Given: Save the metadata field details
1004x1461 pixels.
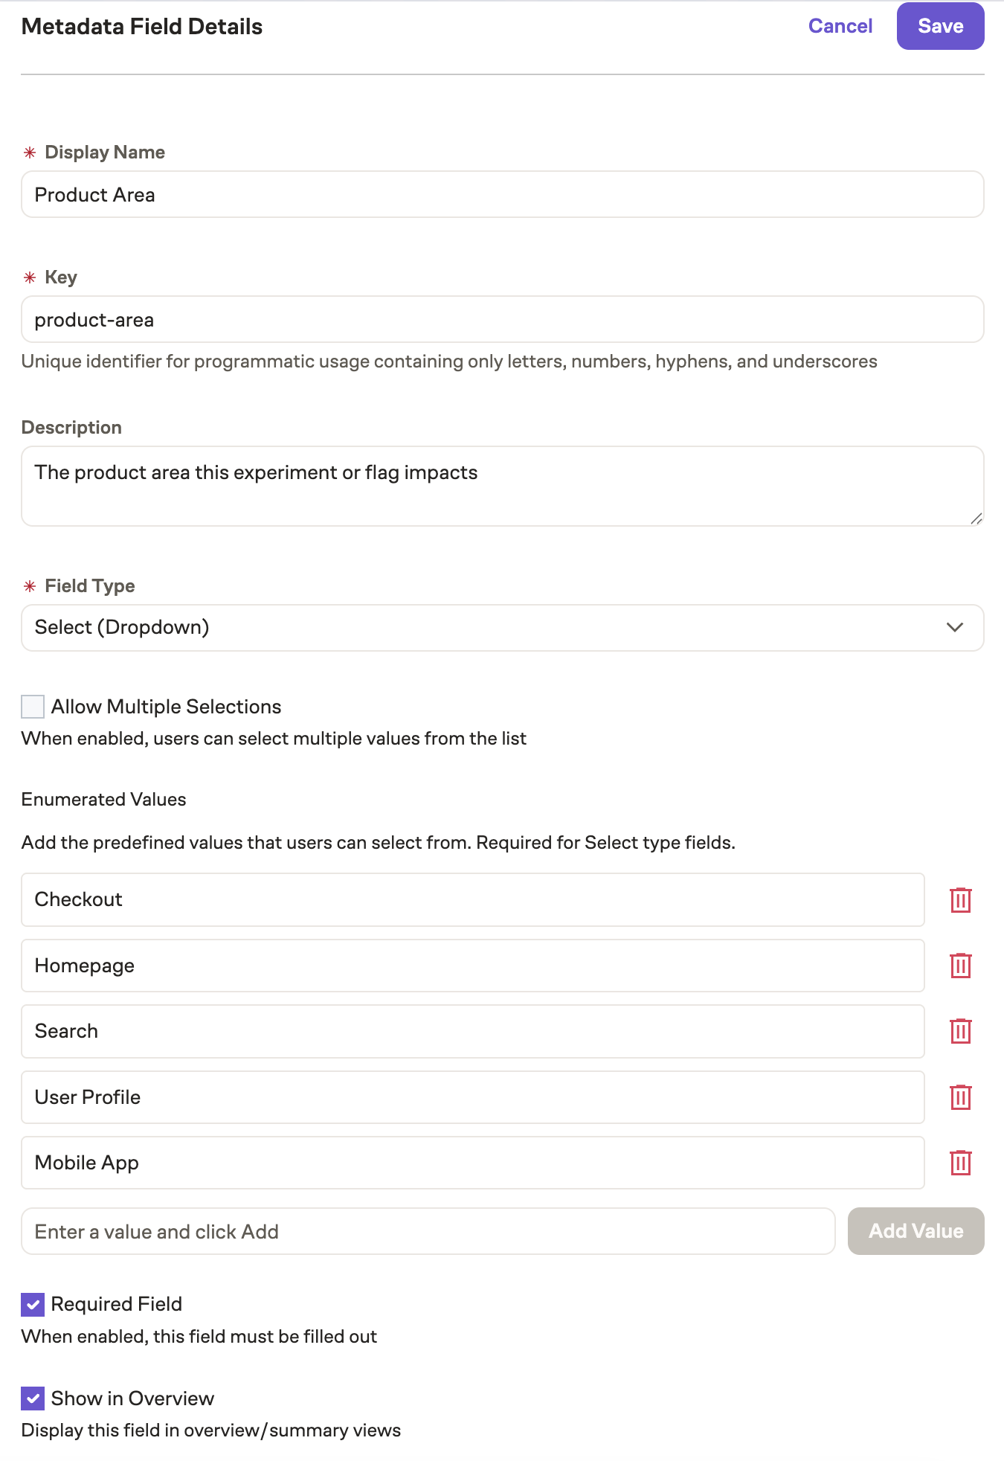Looking at the screenshot, I should click(x=940, y=25).
